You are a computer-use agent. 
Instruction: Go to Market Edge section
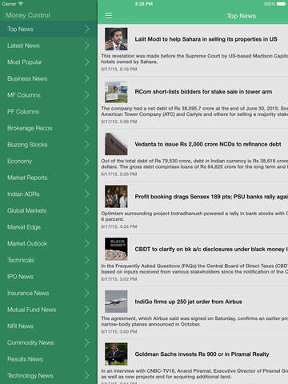click(x=49, y=227)
